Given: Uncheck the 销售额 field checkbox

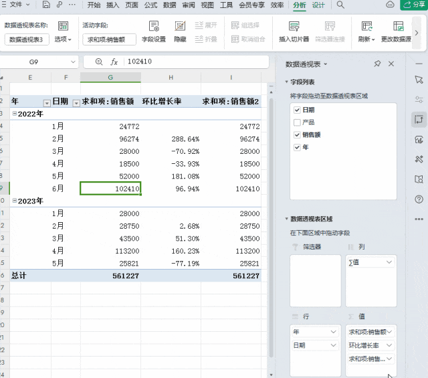Looking at the screenshot, I should pyautogui.click(x=297, y=134).
